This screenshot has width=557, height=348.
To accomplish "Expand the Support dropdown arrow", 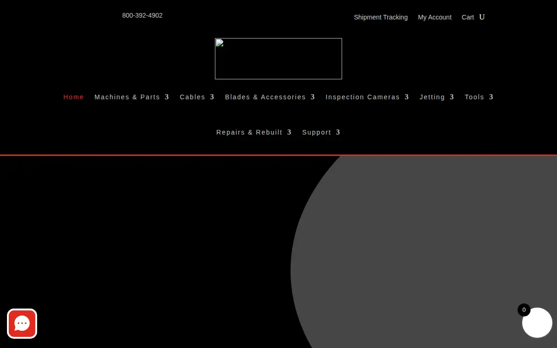I will tap(338, 132).
